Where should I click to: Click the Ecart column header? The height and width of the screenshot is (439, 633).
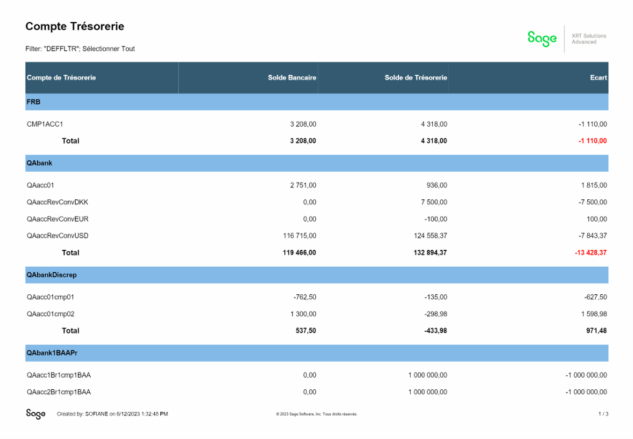(x=598, y=77)
